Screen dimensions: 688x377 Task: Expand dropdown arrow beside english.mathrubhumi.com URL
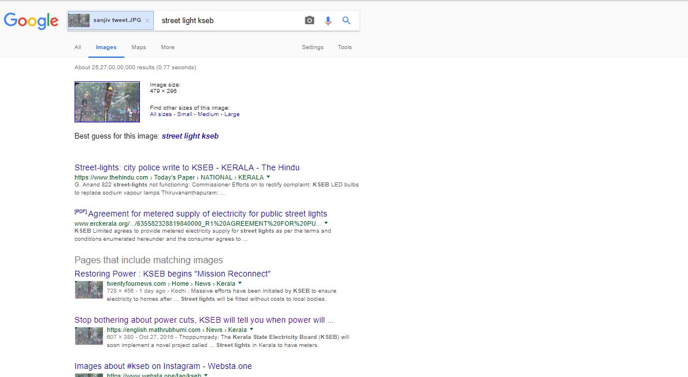(251, 329)
